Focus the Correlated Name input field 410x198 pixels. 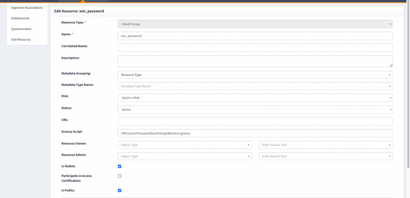point(255,48)
